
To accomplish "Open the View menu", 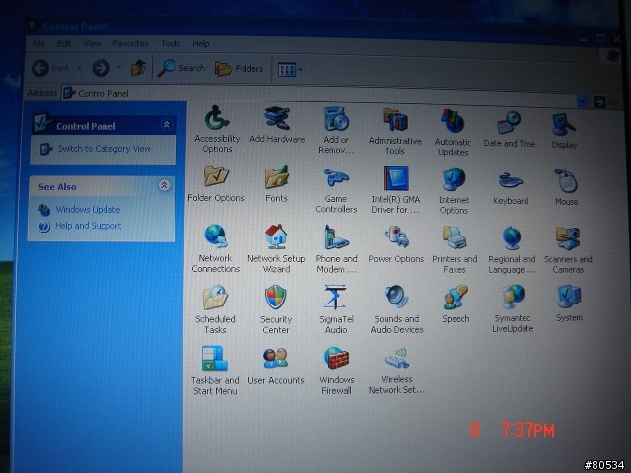I will [92, 43].
